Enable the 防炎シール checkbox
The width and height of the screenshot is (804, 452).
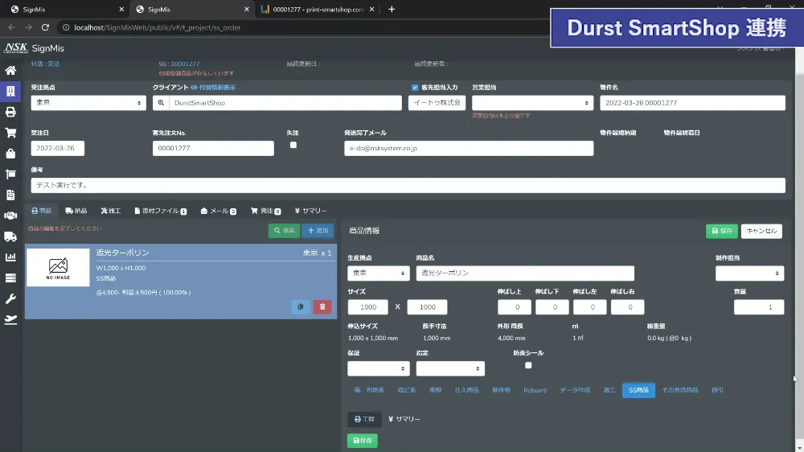click(x=528, y=365)
